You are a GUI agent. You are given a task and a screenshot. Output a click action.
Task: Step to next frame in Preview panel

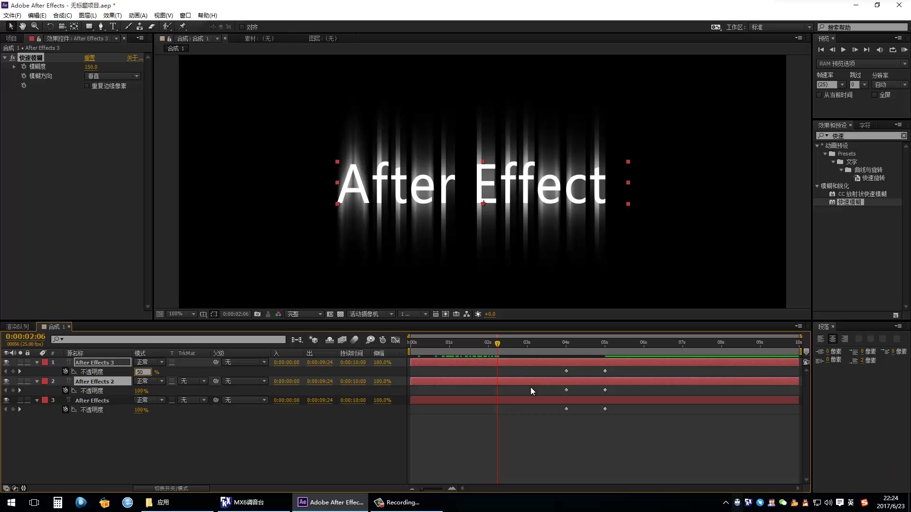point(855,50)
